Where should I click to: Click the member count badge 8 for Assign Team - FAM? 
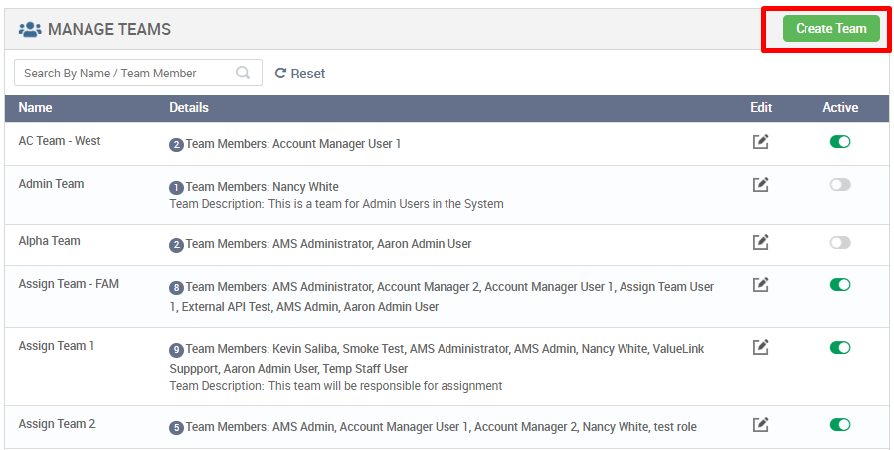tap(176, 288)
